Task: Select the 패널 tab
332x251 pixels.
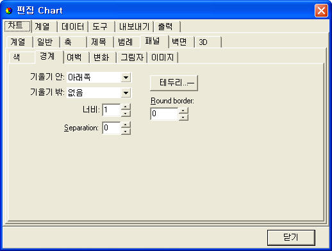Action: pos(154,41)
